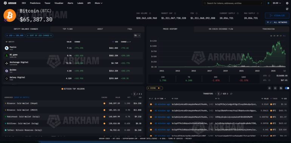The height and width of the screenshot is (143, 291).
Task: Open the Terms of Service footer link
Action: point(175,138)
